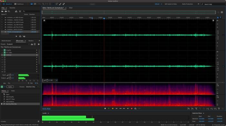Open the Amplify slot arrow menu
Screen dimensions: 226x126
click(37, 50)
